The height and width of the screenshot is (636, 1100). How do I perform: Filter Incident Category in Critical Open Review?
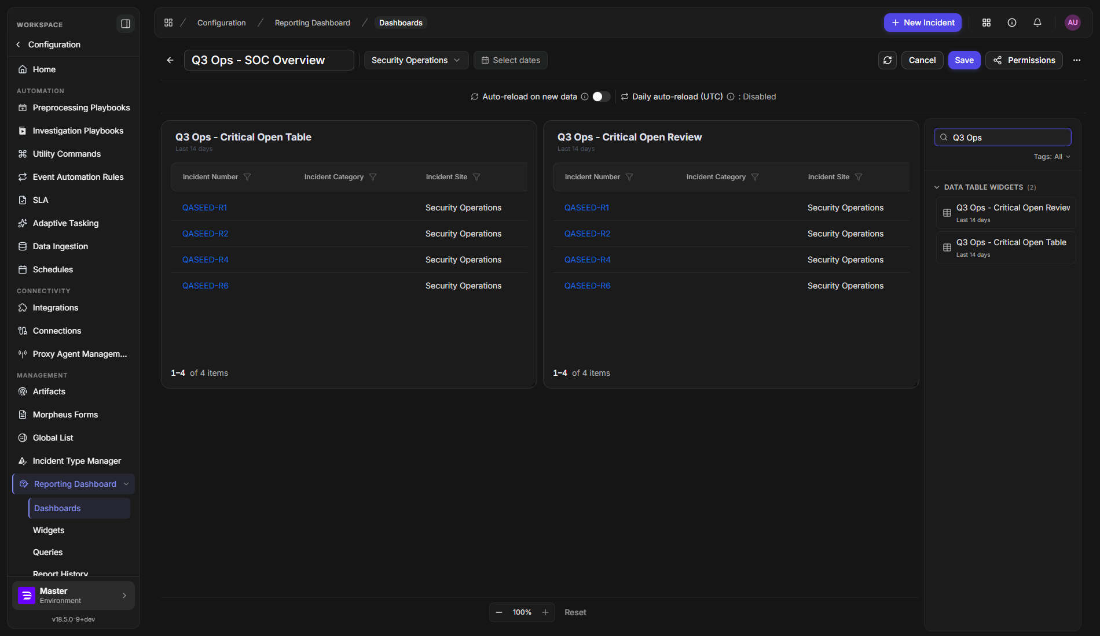(755, 177)
